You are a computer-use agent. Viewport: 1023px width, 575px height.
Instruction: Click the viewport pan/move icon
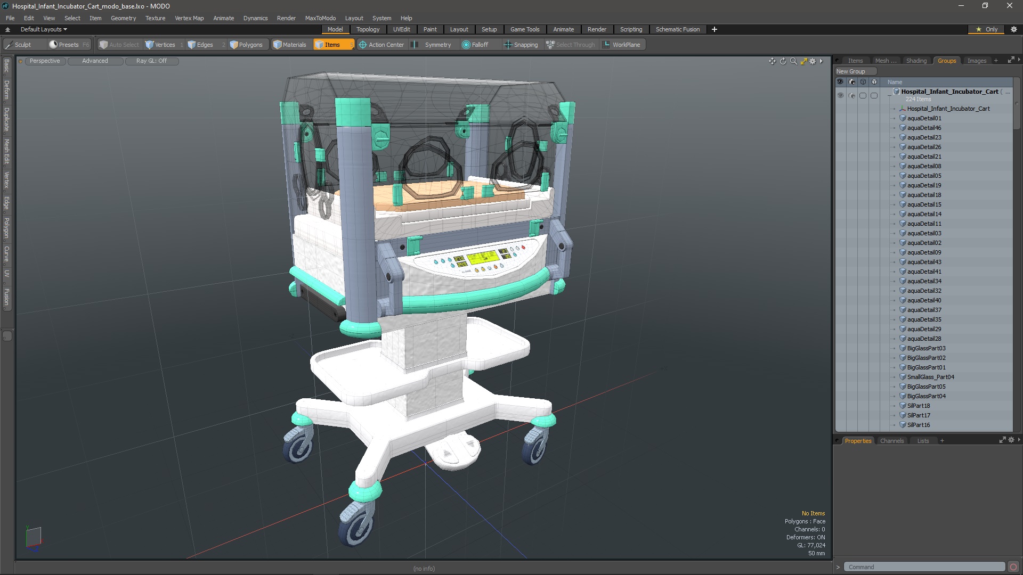pyautogui.click(x=772, y=61)
